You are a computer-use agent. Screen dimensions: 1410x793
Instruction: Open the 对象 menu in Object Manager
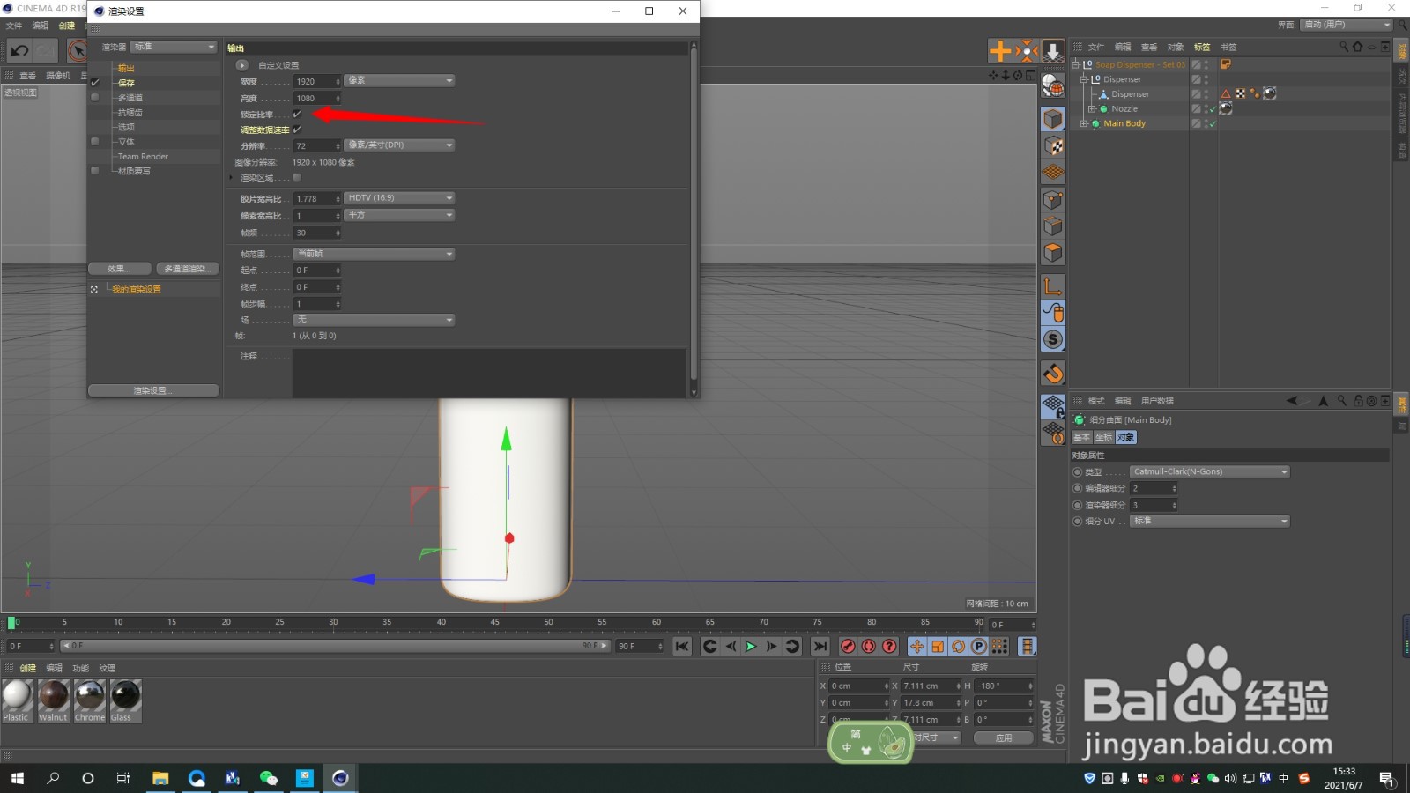click(x=1176, y=47)
